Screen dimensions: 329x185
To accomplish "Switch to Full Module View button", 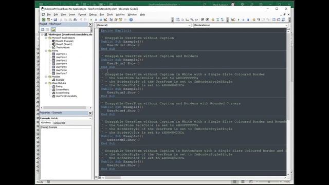I will pos(100,177).
